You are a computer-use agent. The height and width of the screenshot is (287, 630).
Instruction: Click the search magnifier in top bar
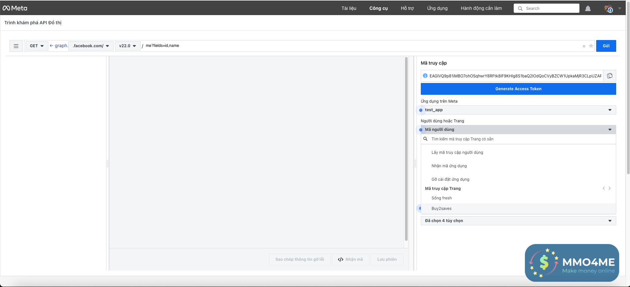(x=520, y=9)
